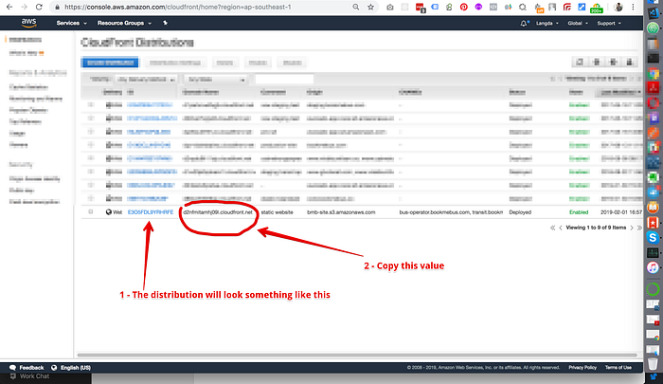Bookmark this page with the star icon
Viewport: 663px width, 384px height.
[371, 8]
